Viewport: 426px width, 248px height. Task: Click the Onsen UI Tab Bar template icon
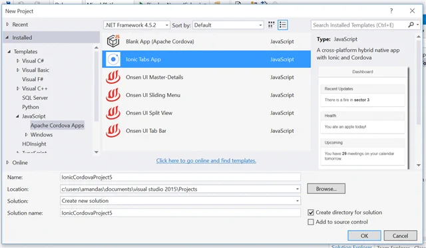pos(113,131)
